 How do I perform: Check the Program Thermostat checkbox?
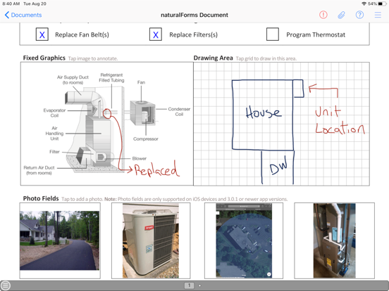(x=273, y=34)
